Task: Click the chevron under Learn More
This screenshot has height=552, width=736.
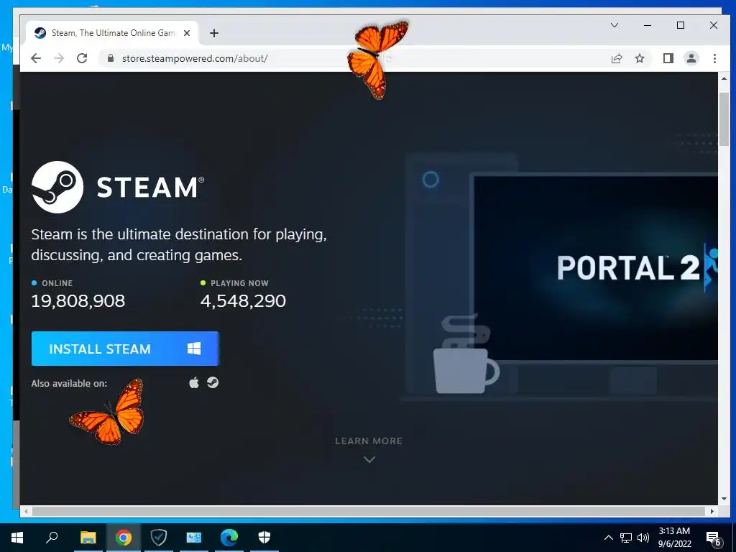Action: pyautogui.click(x=369, y=459)
